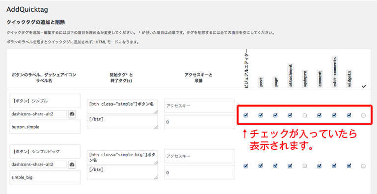Click the attachment column header

click(x=290, y=76)
